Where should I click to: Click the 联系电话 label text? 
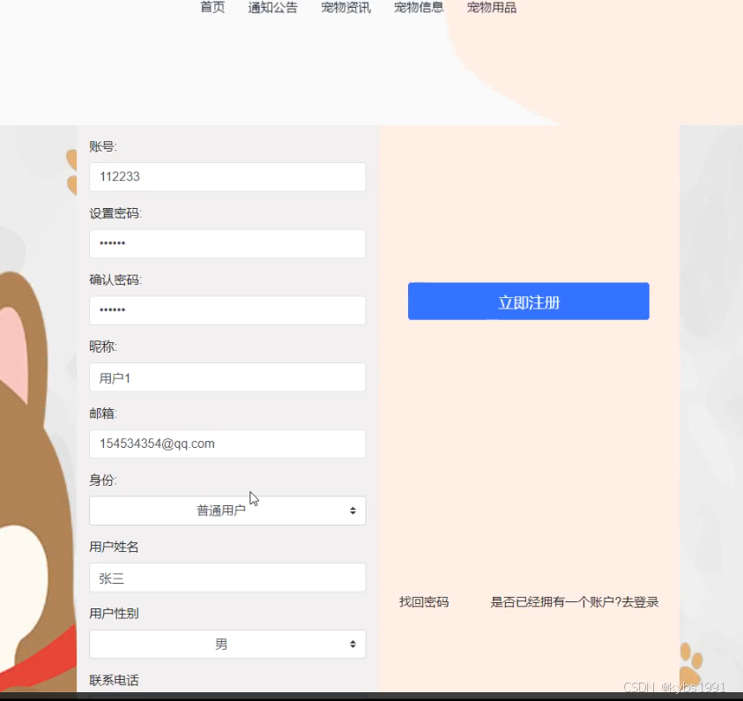tap(114, 681)
